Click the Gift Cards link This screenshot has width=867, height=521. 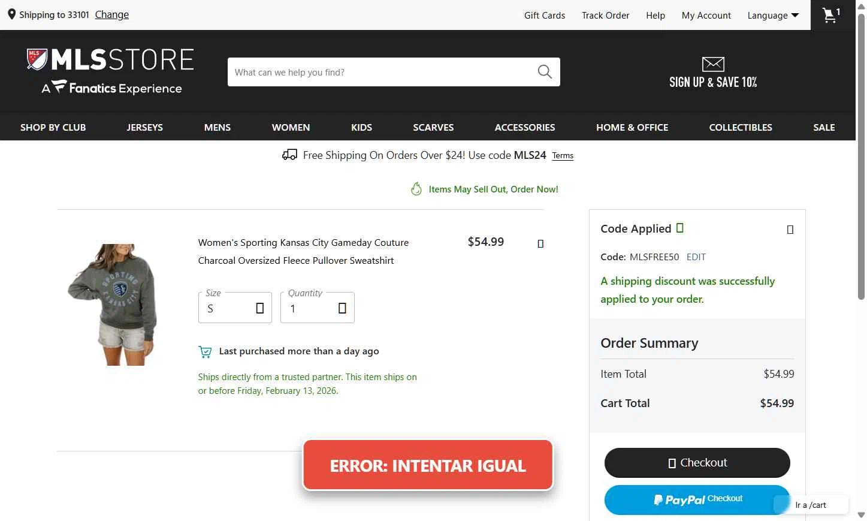coord(545,15)
